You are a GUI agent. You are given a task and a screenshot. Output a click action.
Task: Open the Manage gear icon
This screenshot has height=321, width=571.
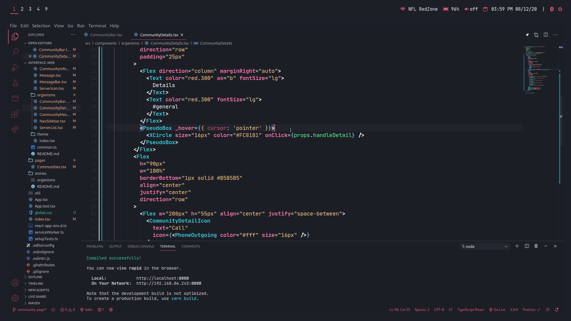pyautogui.click(x=15, y=298)
